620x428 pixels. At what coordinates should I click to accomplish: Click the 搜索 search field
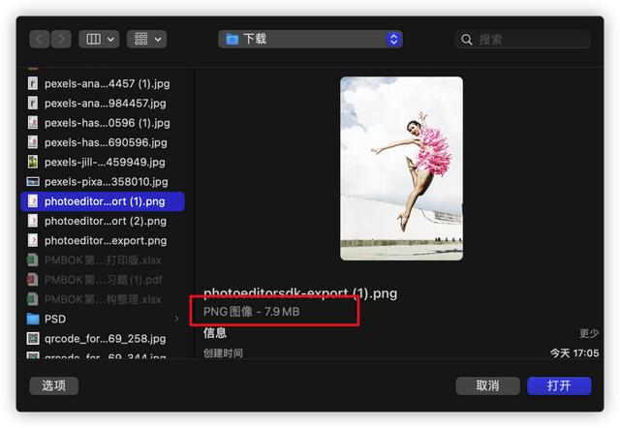(x=523, y=39)
